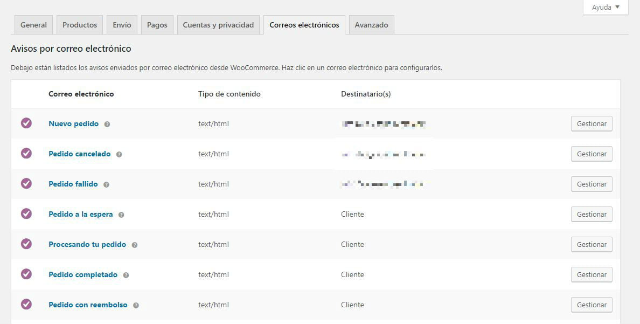Click the help icon beside Pedido cancelado

tap(119, 154)
